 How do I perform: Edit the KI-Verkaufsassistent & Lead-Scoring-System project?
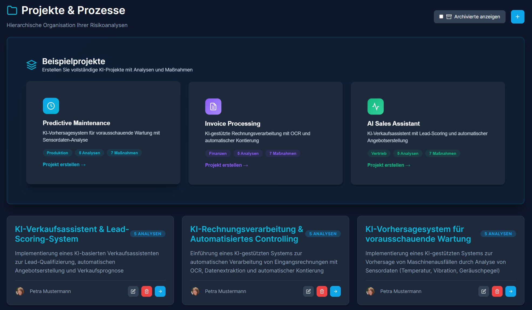tap(133, 291)
